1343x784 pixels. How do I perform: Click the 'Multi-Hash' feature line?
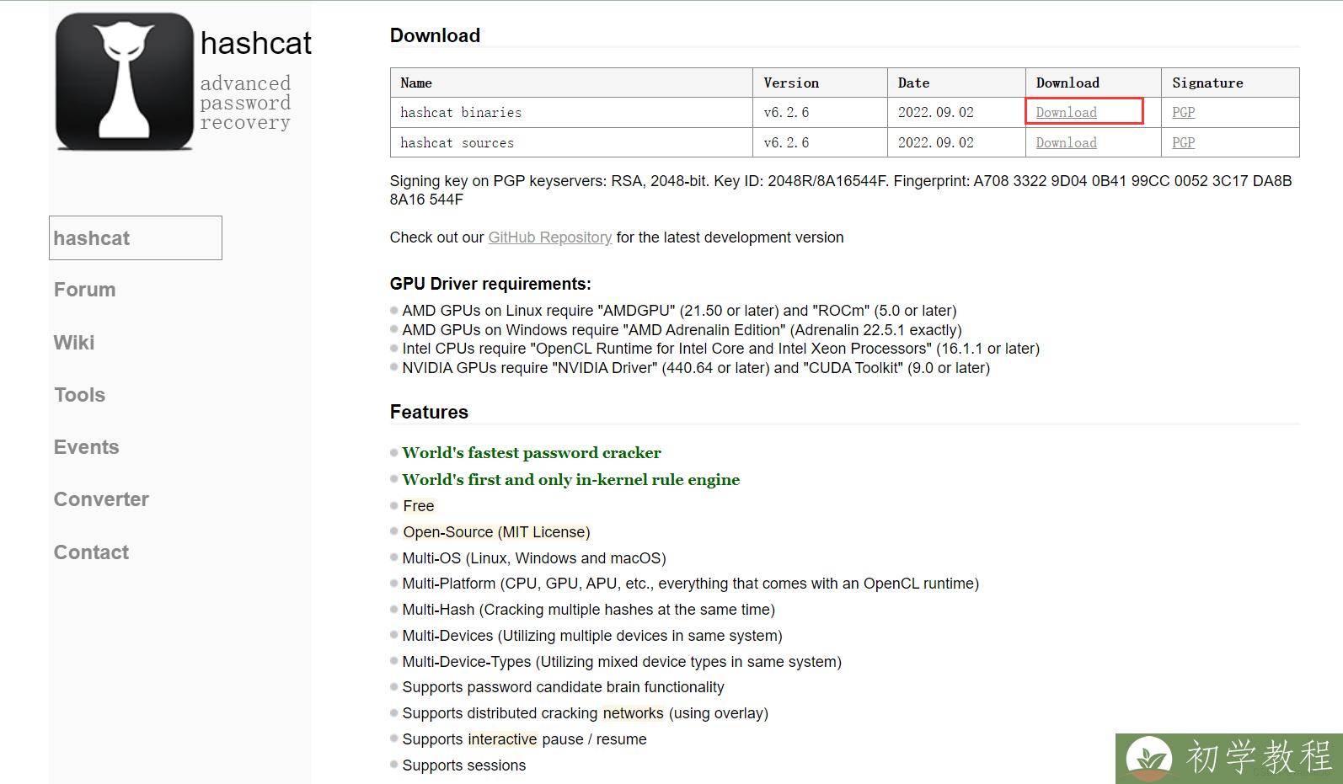tap(588, 610)
